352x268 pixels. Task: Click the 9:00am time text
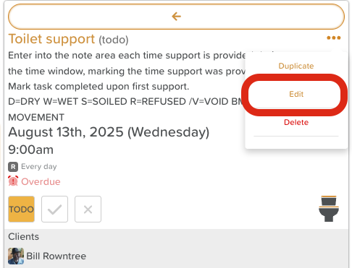point(30,150)
